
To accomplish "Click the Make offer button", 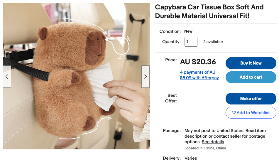I will [x=251, y=99].
